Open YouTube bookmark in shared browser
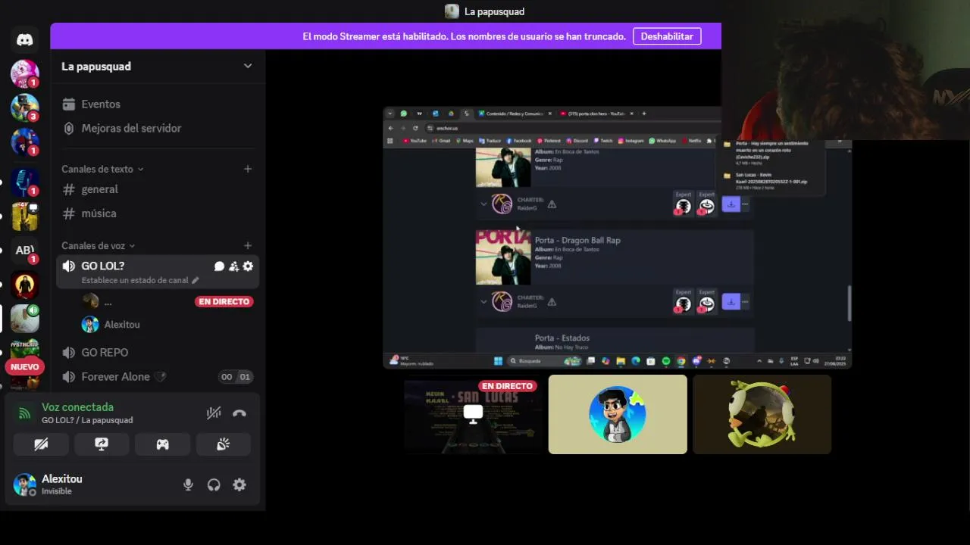 click(x=415, y=141)
